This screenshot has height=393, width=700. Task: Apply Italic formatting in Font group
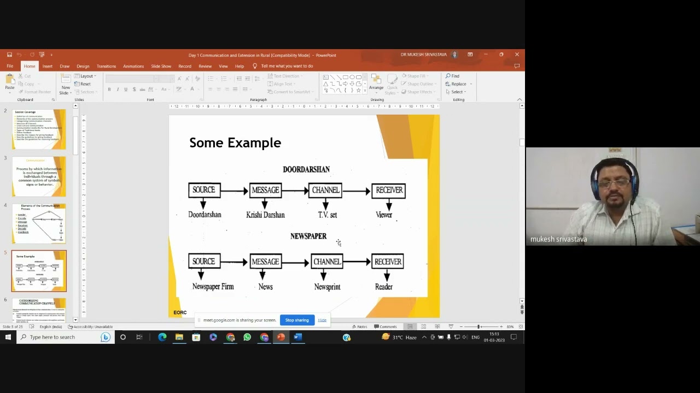click(118, 90)
